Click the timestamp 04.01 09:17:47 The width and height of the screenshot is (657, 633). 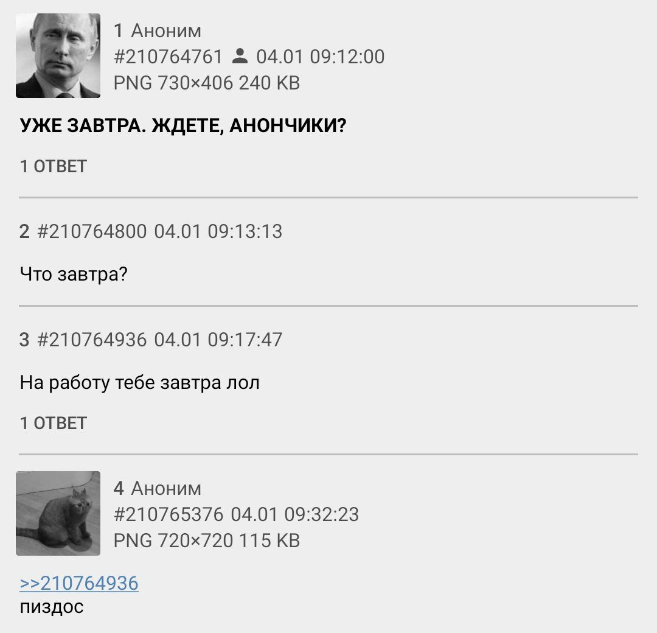point(218,340)
